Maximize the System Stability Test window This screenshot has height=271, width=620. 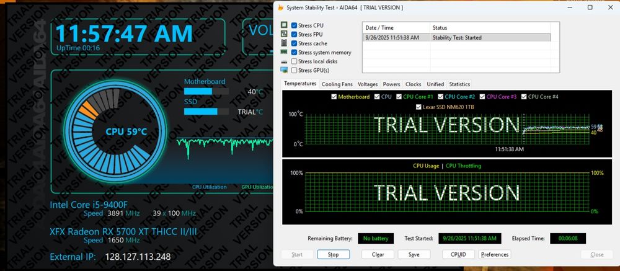(x=590, y=7)
